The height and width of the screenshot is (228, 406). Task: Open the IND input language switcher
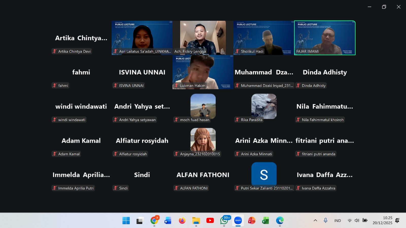[337, 221]
